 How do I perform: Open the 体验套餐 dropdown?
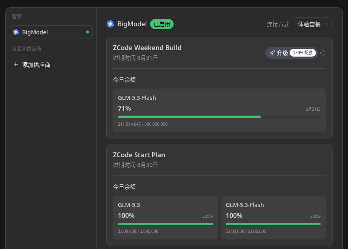pyautogui.click(x=312, y=24)
